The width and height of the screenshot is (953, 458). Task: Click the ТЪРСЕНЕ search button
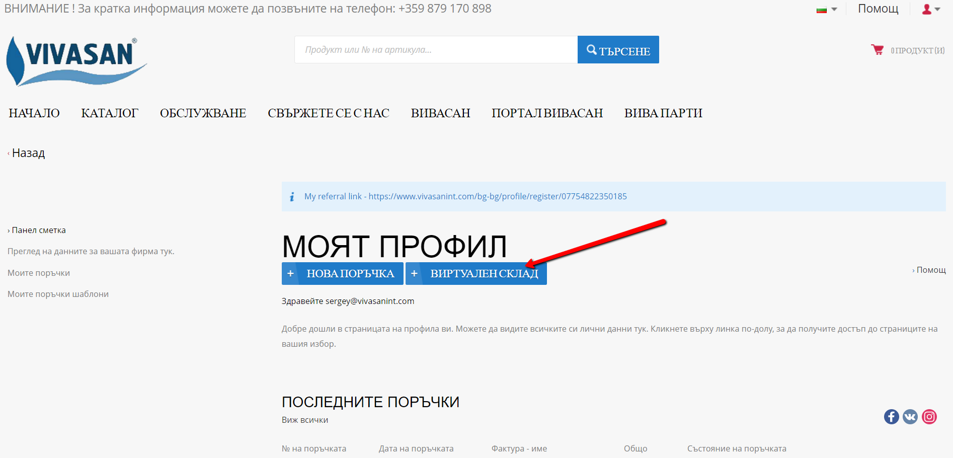coord(618,50)
